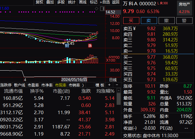Sort by 涨跌 column header

click(86, 91)
